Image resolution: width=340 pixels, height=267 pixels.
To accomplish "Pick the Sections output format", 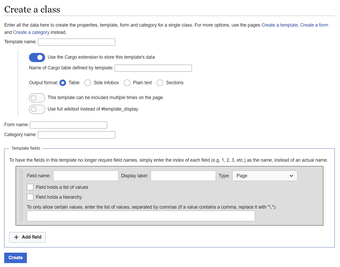I will coord(160,83).
